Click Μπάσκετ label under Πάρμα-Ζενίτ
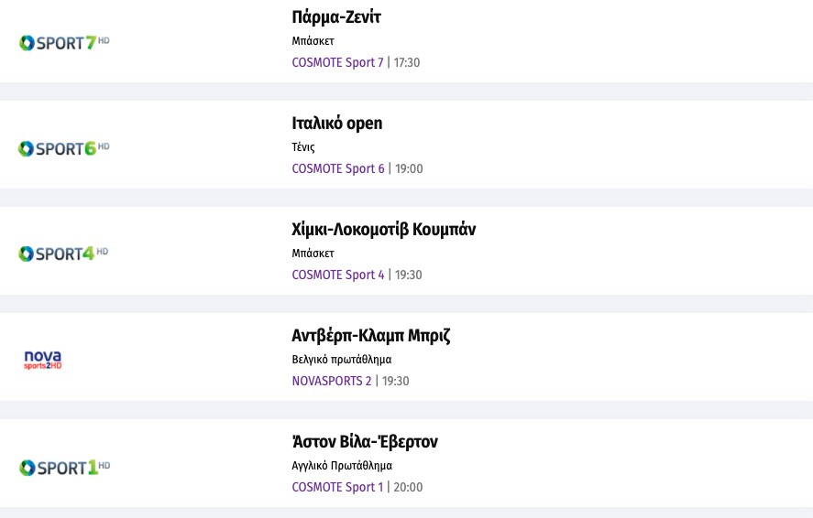 tap(313, 41)
